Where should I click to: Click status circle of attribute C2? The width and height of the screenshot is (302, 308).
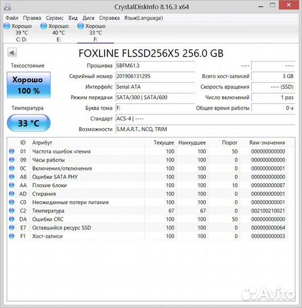point(12,210)
